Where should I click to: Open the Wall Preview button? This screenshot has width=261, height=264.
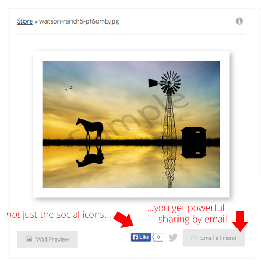(48, 239)
